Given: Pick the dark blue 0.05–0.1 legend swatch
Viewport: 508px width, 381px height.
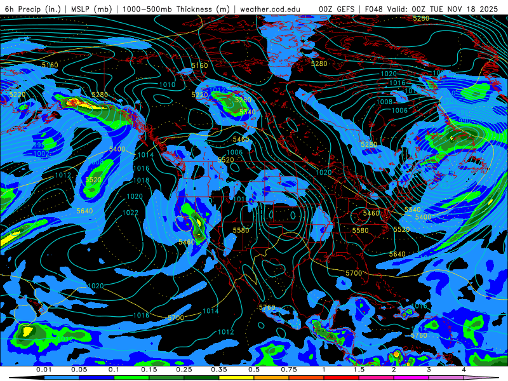Looking at the screenshot, I should (x=97, y=378).
